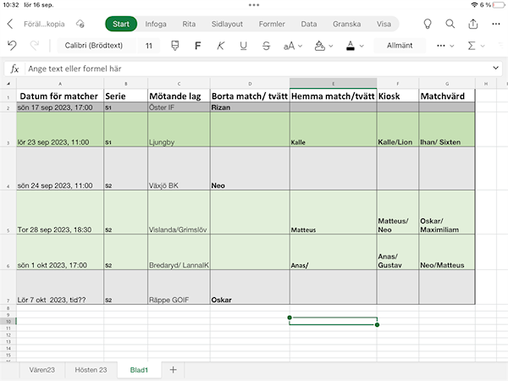This screenshot has width=508, height=381.
Task: Open the Allmänt number format dropdown
Action: [x=400, y=45]
